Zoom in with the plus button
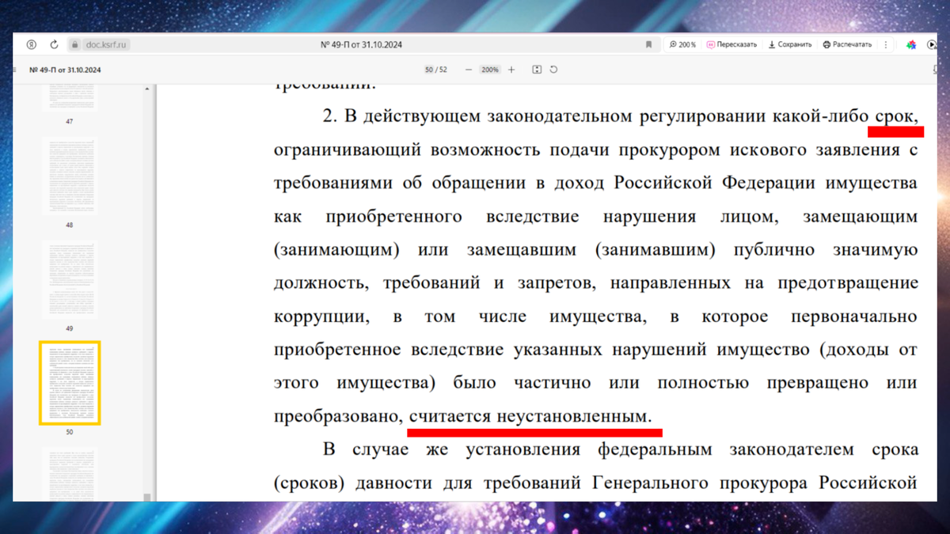Viewport: 950px width, 534px height. tap(511, 70)
